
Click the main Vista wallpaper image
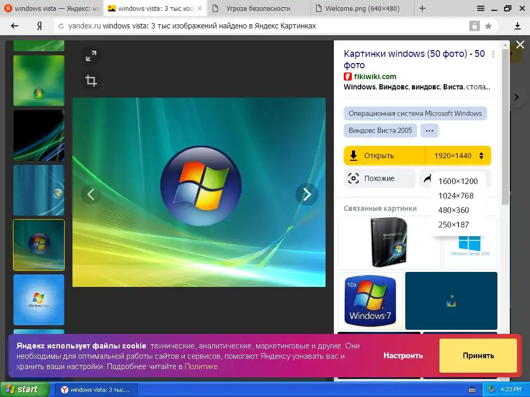[199, 192]
